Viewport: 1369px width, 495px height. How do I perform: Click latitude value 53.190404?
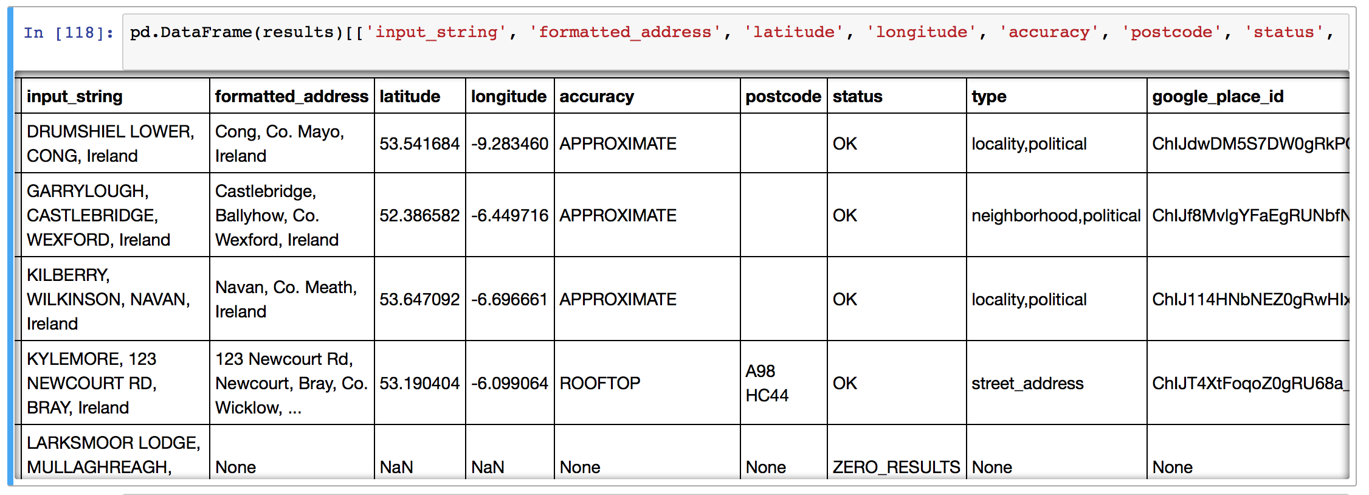(x=419, y=383)
